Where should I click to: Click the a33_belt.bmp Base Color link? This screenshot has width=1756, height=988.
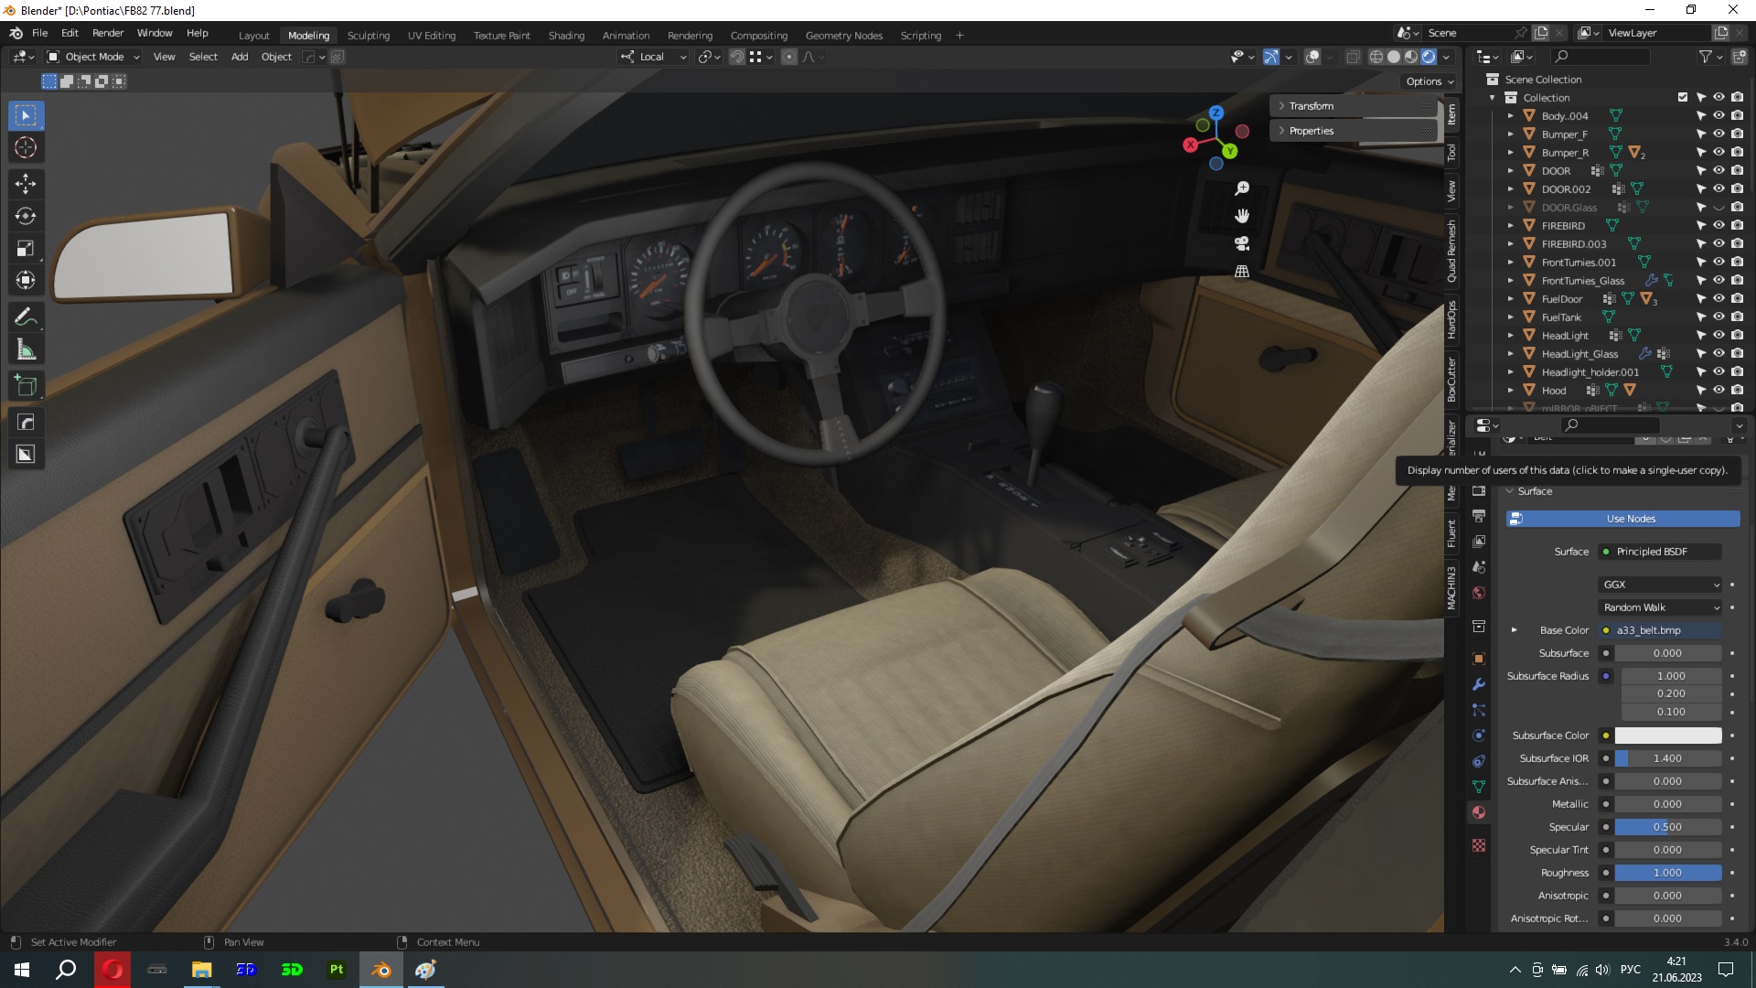[1660, 630]
